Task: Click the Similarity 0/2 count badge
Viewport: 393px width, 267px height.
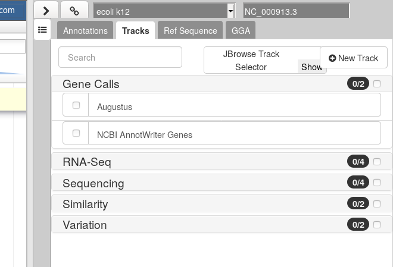Action: click(358, 204)
